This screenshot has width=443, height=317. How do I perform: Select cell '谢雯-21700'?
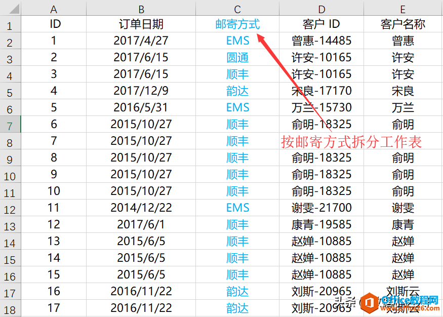tap(321, 208)
